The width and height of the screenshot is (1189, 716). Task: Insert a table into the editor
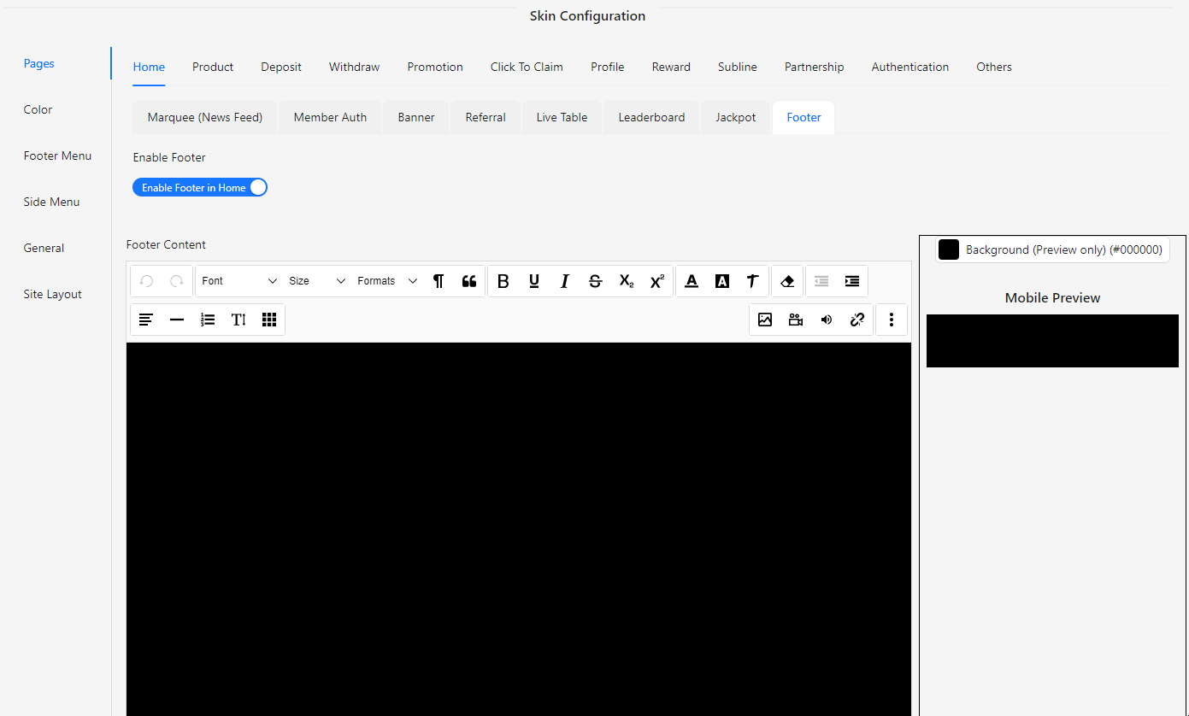point(269,319)
